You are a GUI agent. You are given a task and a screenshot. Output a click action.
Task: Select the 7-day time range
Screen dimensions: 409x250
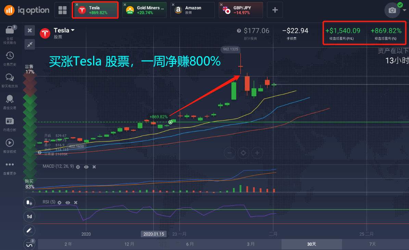[x=372, y=244]
